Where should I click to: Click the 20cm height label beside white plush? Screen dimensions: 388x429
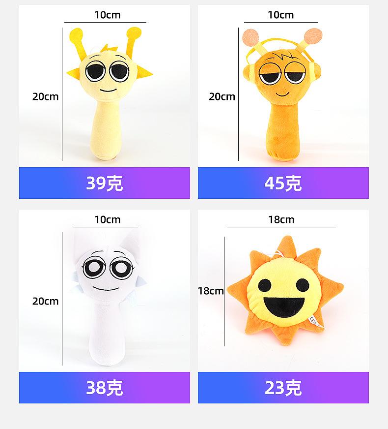45,301
